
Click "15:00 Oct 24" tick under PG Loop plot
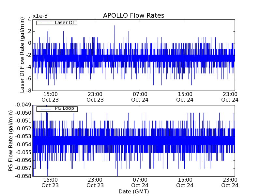click(x=185, y=183)
